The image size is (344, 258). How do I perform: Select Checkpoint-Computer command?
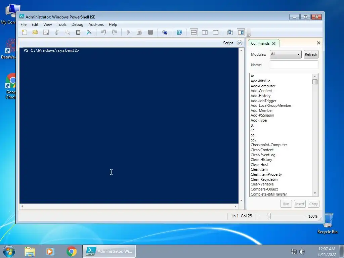269,145
